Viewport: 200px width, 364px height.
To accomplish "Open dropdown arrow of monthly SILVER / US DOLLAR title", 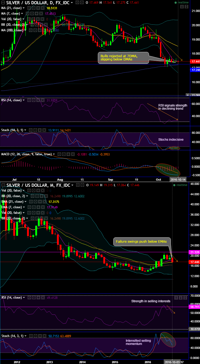I will pos(72,185).
